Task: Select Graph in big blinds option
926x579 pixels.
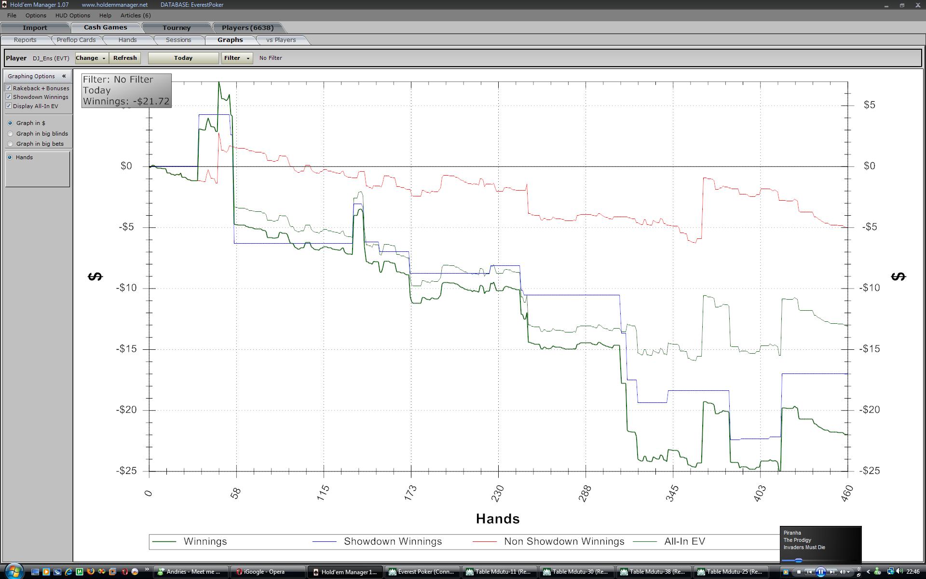Action: tap(10, 134)
